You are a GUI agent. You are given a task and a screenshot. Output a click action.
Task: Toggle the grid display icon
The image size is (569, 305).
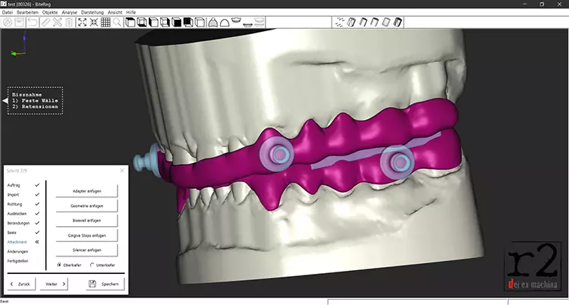click(105, 22)
